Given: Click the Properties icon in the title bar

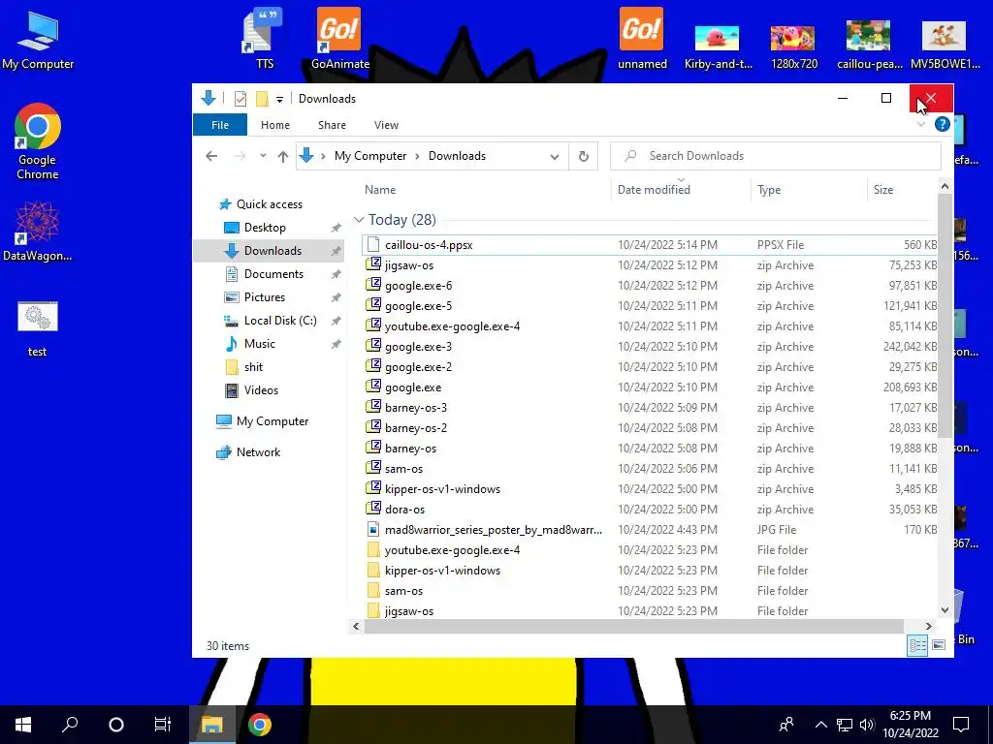Looking at the screenshot, I should 240,99.
